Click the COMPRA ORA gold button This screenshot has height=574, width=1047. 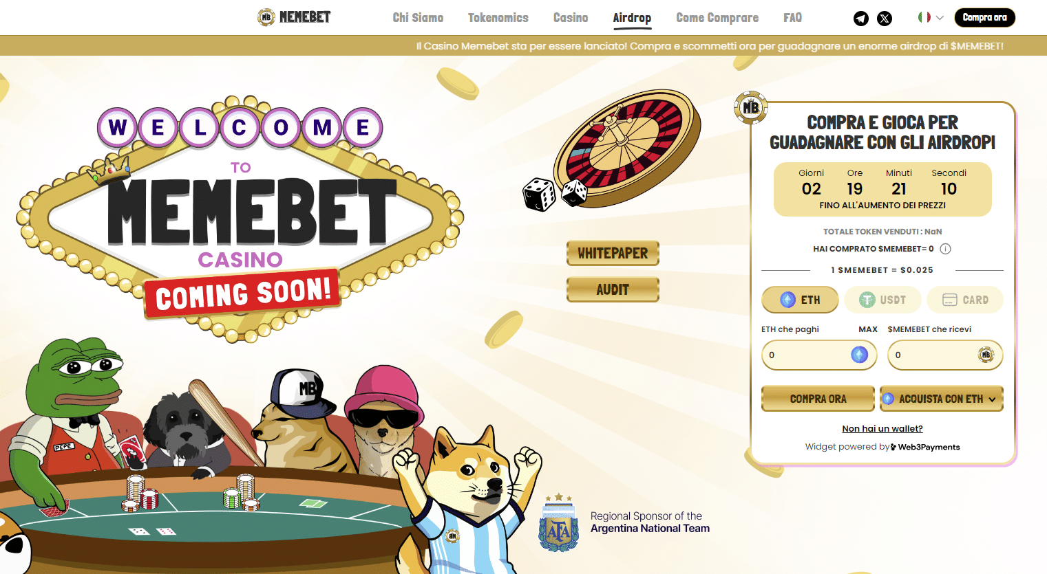[818, 399]
